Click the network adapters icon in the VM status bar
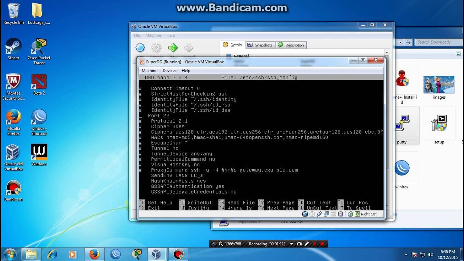The image size is (464, 261). tap(326, 214)
